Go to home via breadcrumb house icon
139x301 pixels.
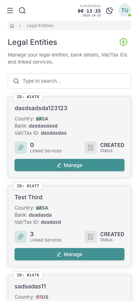12,26
